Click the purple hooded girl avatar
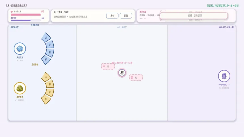Viewport: 244px width, 137px height. tap(224, 76)
